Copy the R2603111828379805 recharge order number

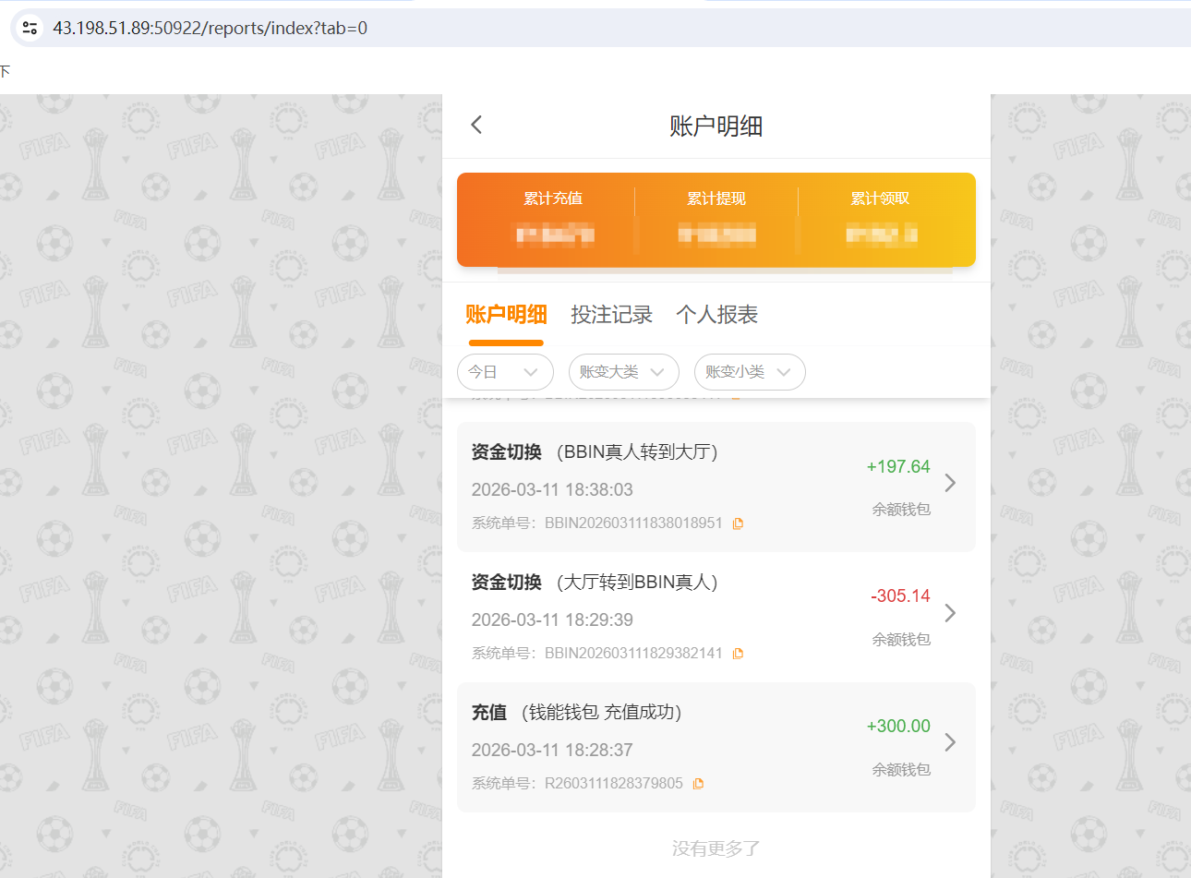click(x=698, y=783)
